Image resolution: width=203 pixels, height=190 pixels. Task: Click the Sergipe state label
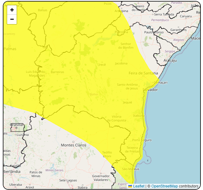[170, 51]
